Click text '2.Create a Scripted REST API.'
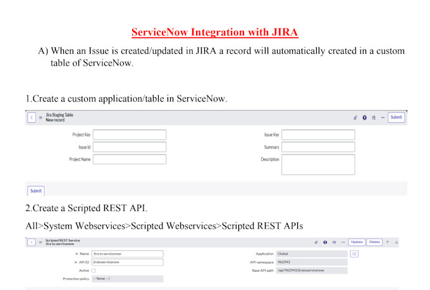The height and width of the screenshot is (290, 430). (x=87, y=208)
